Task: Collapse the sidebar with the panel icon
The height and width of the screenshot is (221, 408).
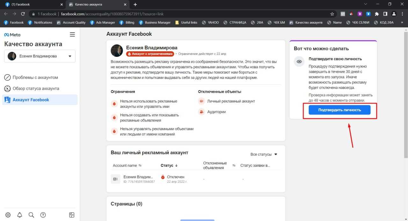Action: 72,215
